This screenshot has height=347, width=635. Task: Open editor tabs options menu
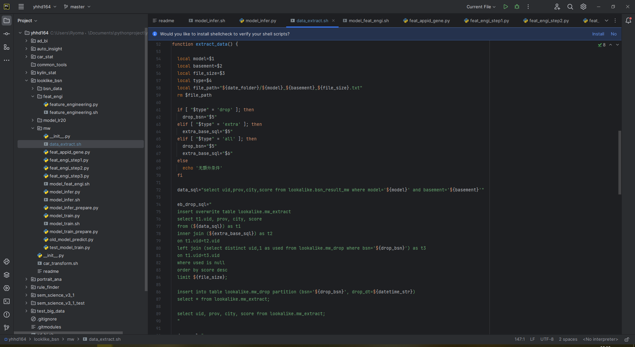click(615, 21)
